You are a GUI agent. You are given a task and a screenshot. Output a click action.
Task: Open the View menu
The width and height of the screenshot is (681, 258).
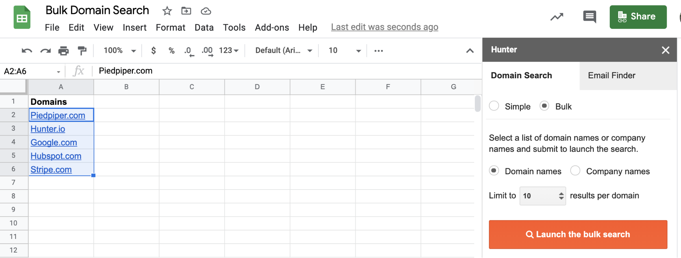point(104,28)
